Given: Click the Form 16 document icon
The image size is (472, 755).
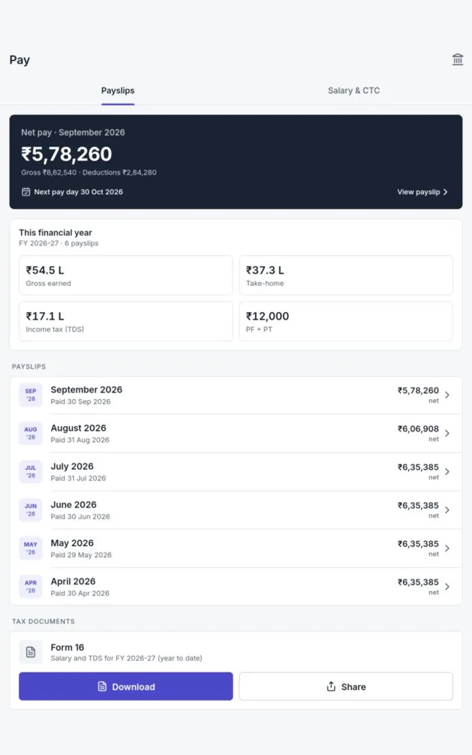Looking at the screenshot, I should [x=30, y=653].
